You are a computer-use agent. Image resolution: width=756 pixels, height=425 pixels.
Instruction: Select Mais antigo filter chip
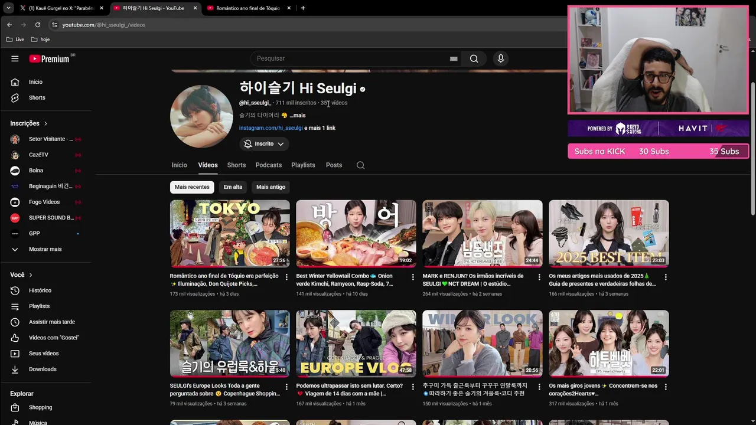[x=271, y=187]
